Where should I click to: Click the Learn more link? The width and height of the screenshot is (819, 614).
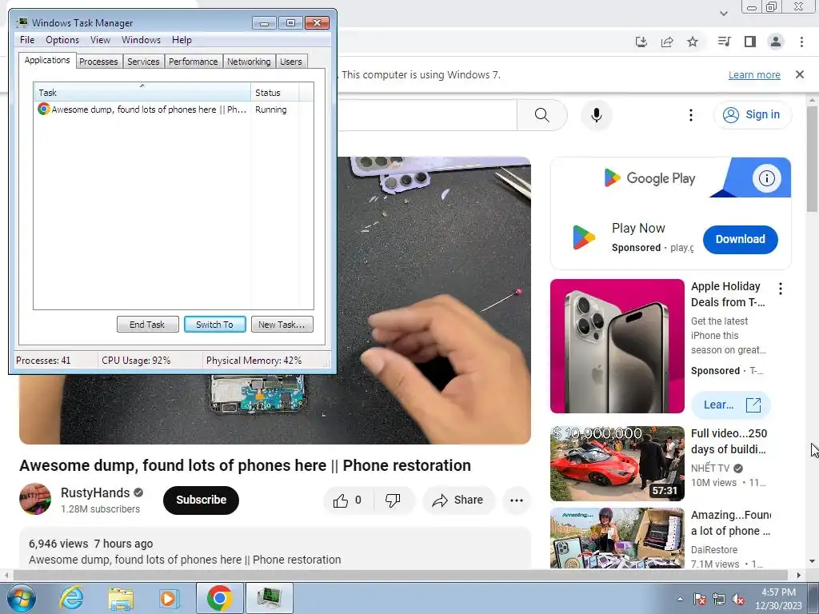pyautogui.click(x=754, y=74)
